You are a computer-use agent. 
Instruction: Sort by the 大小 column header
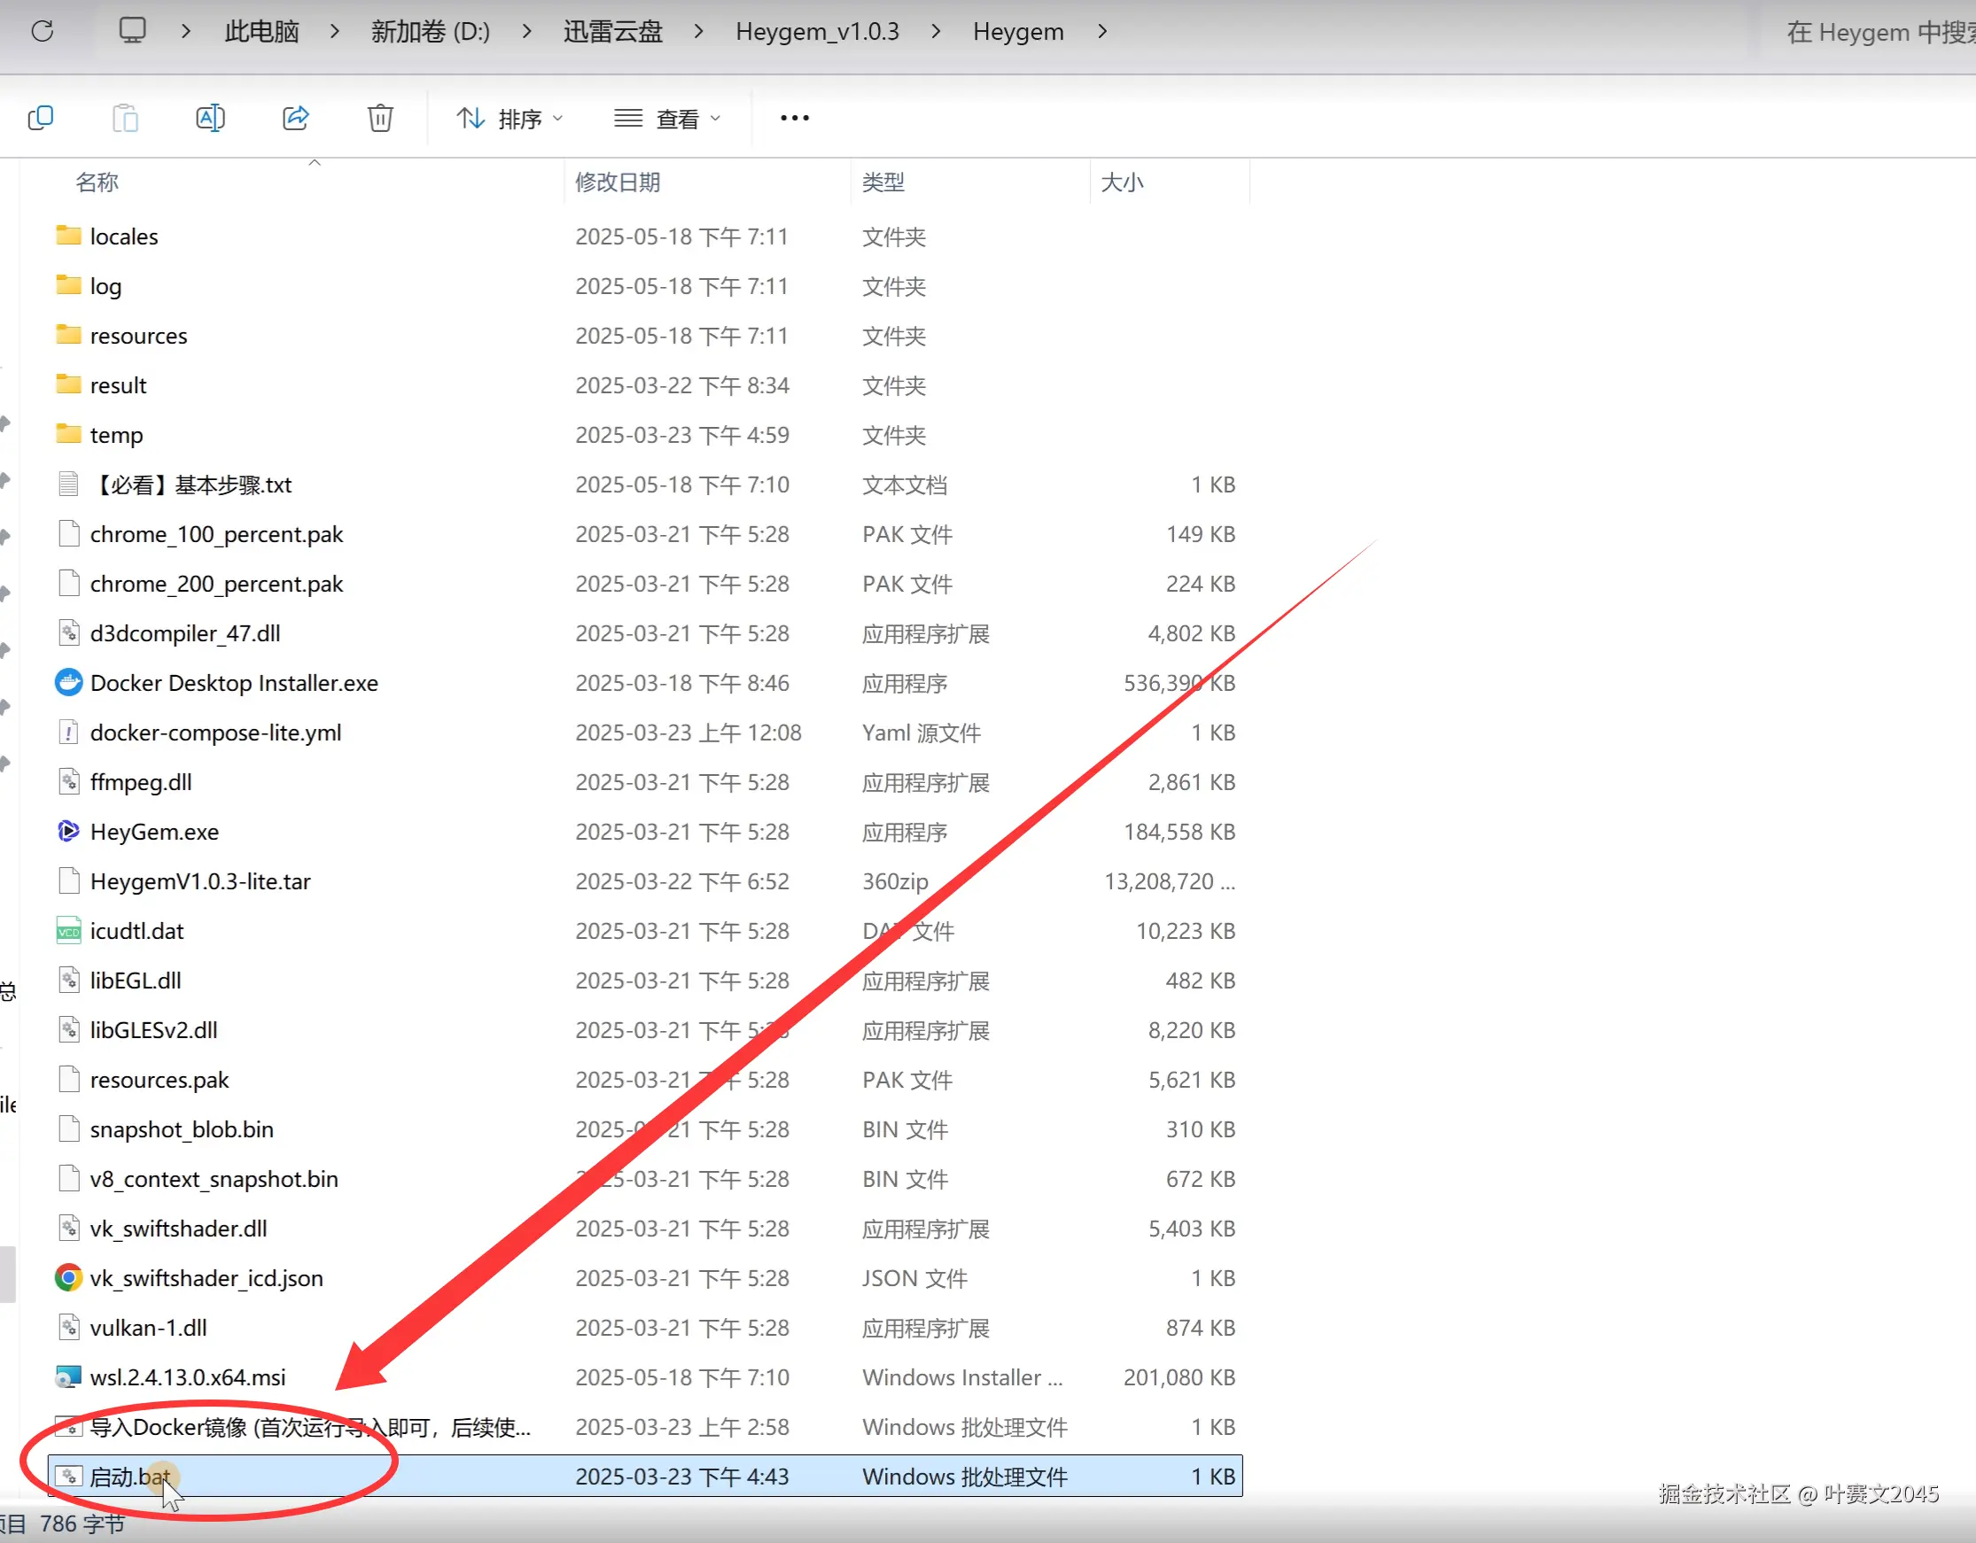1122,182
